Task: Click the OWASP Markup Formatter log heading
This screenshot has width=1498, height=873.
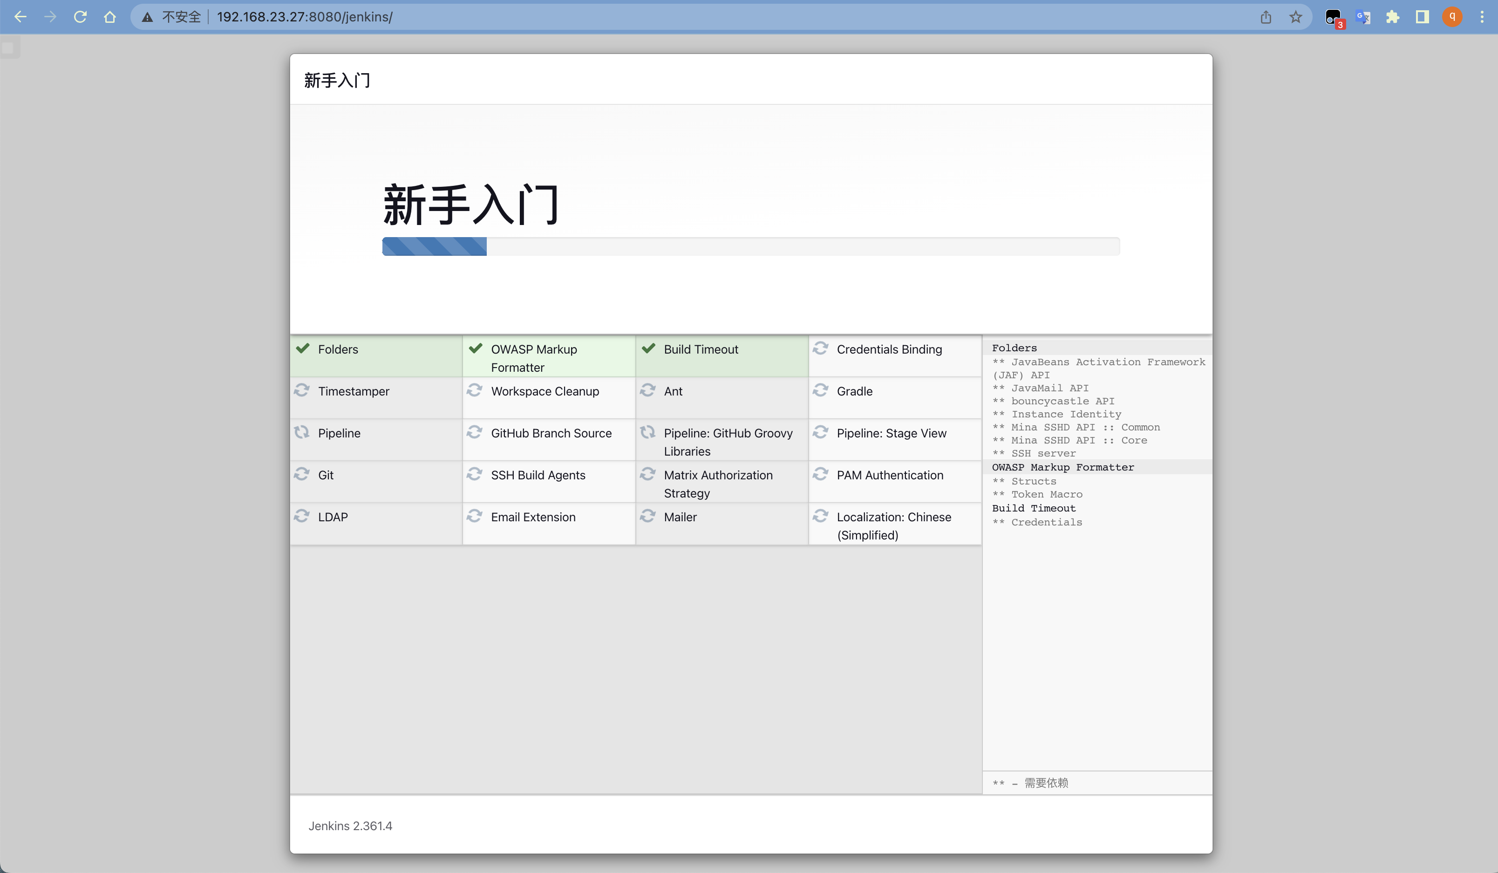Action: click(1063, 467)
